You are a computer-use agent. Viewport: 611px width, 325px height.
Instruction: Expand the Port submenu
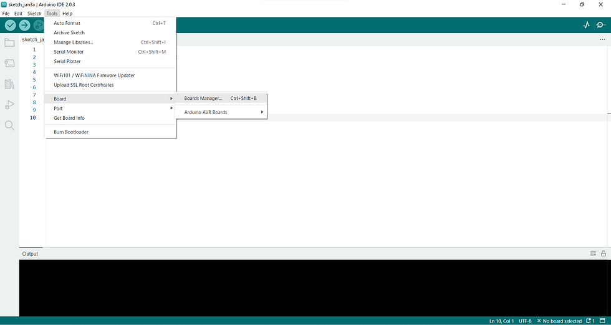111,109
